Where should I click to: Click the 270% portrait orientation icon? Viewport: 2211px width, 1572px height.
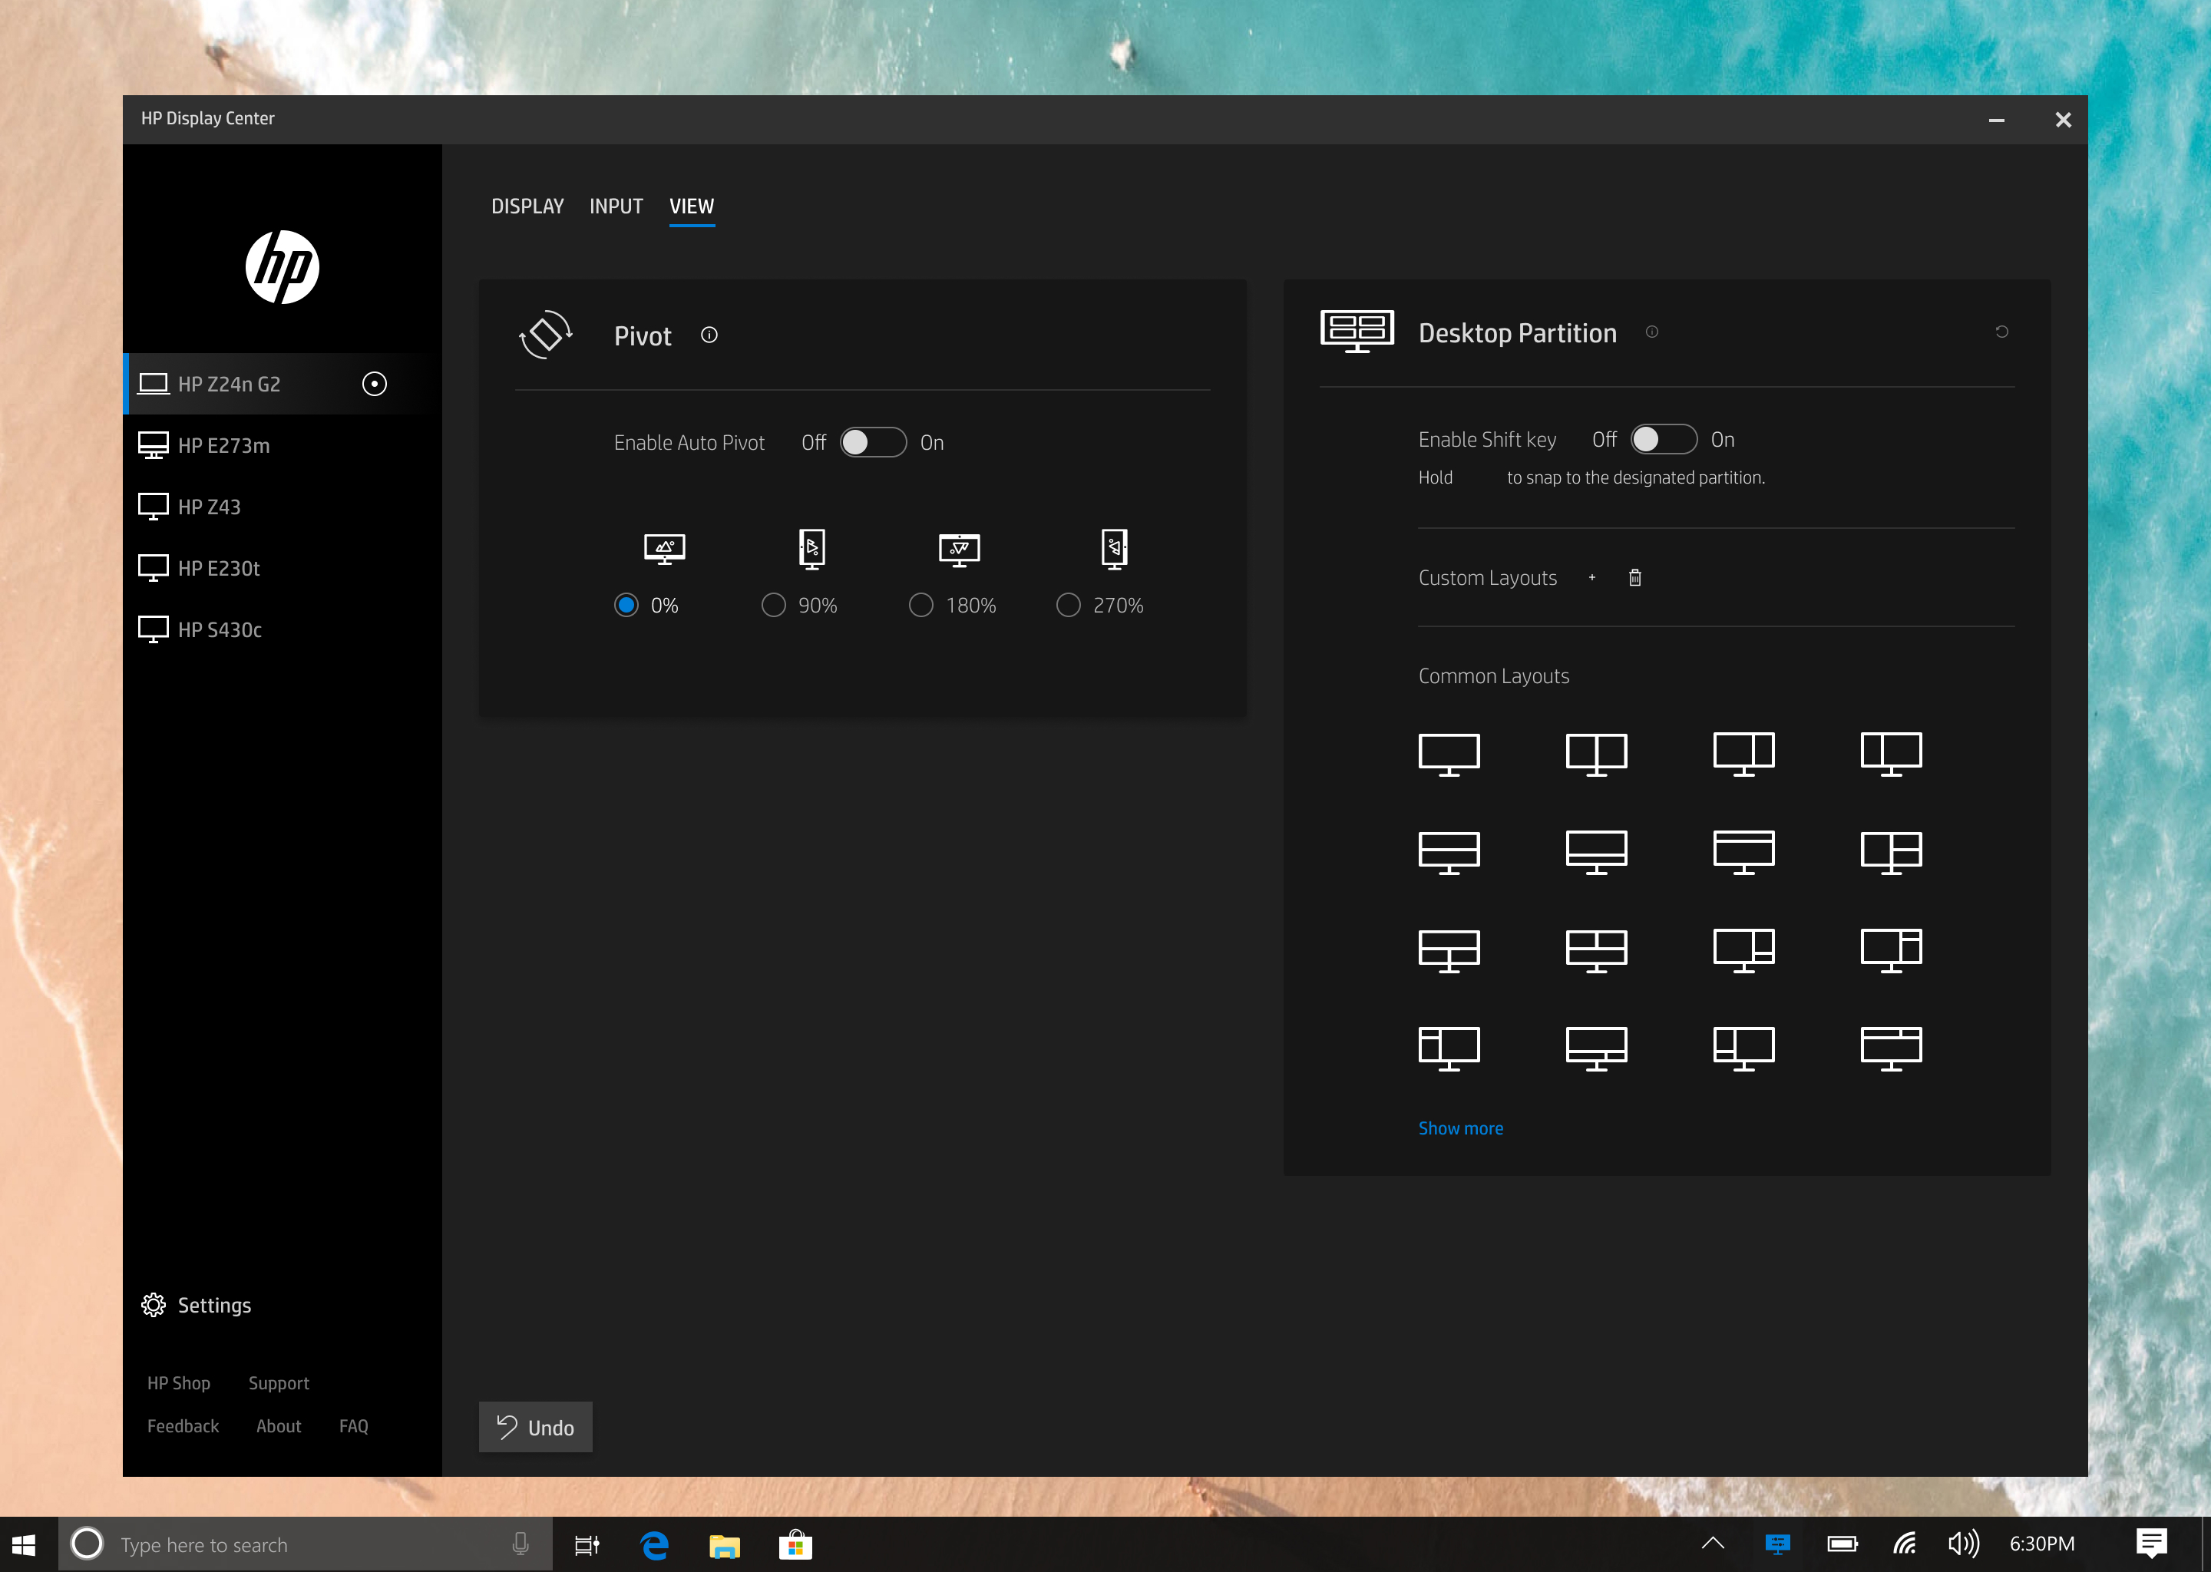click(x=1113, y=549)
